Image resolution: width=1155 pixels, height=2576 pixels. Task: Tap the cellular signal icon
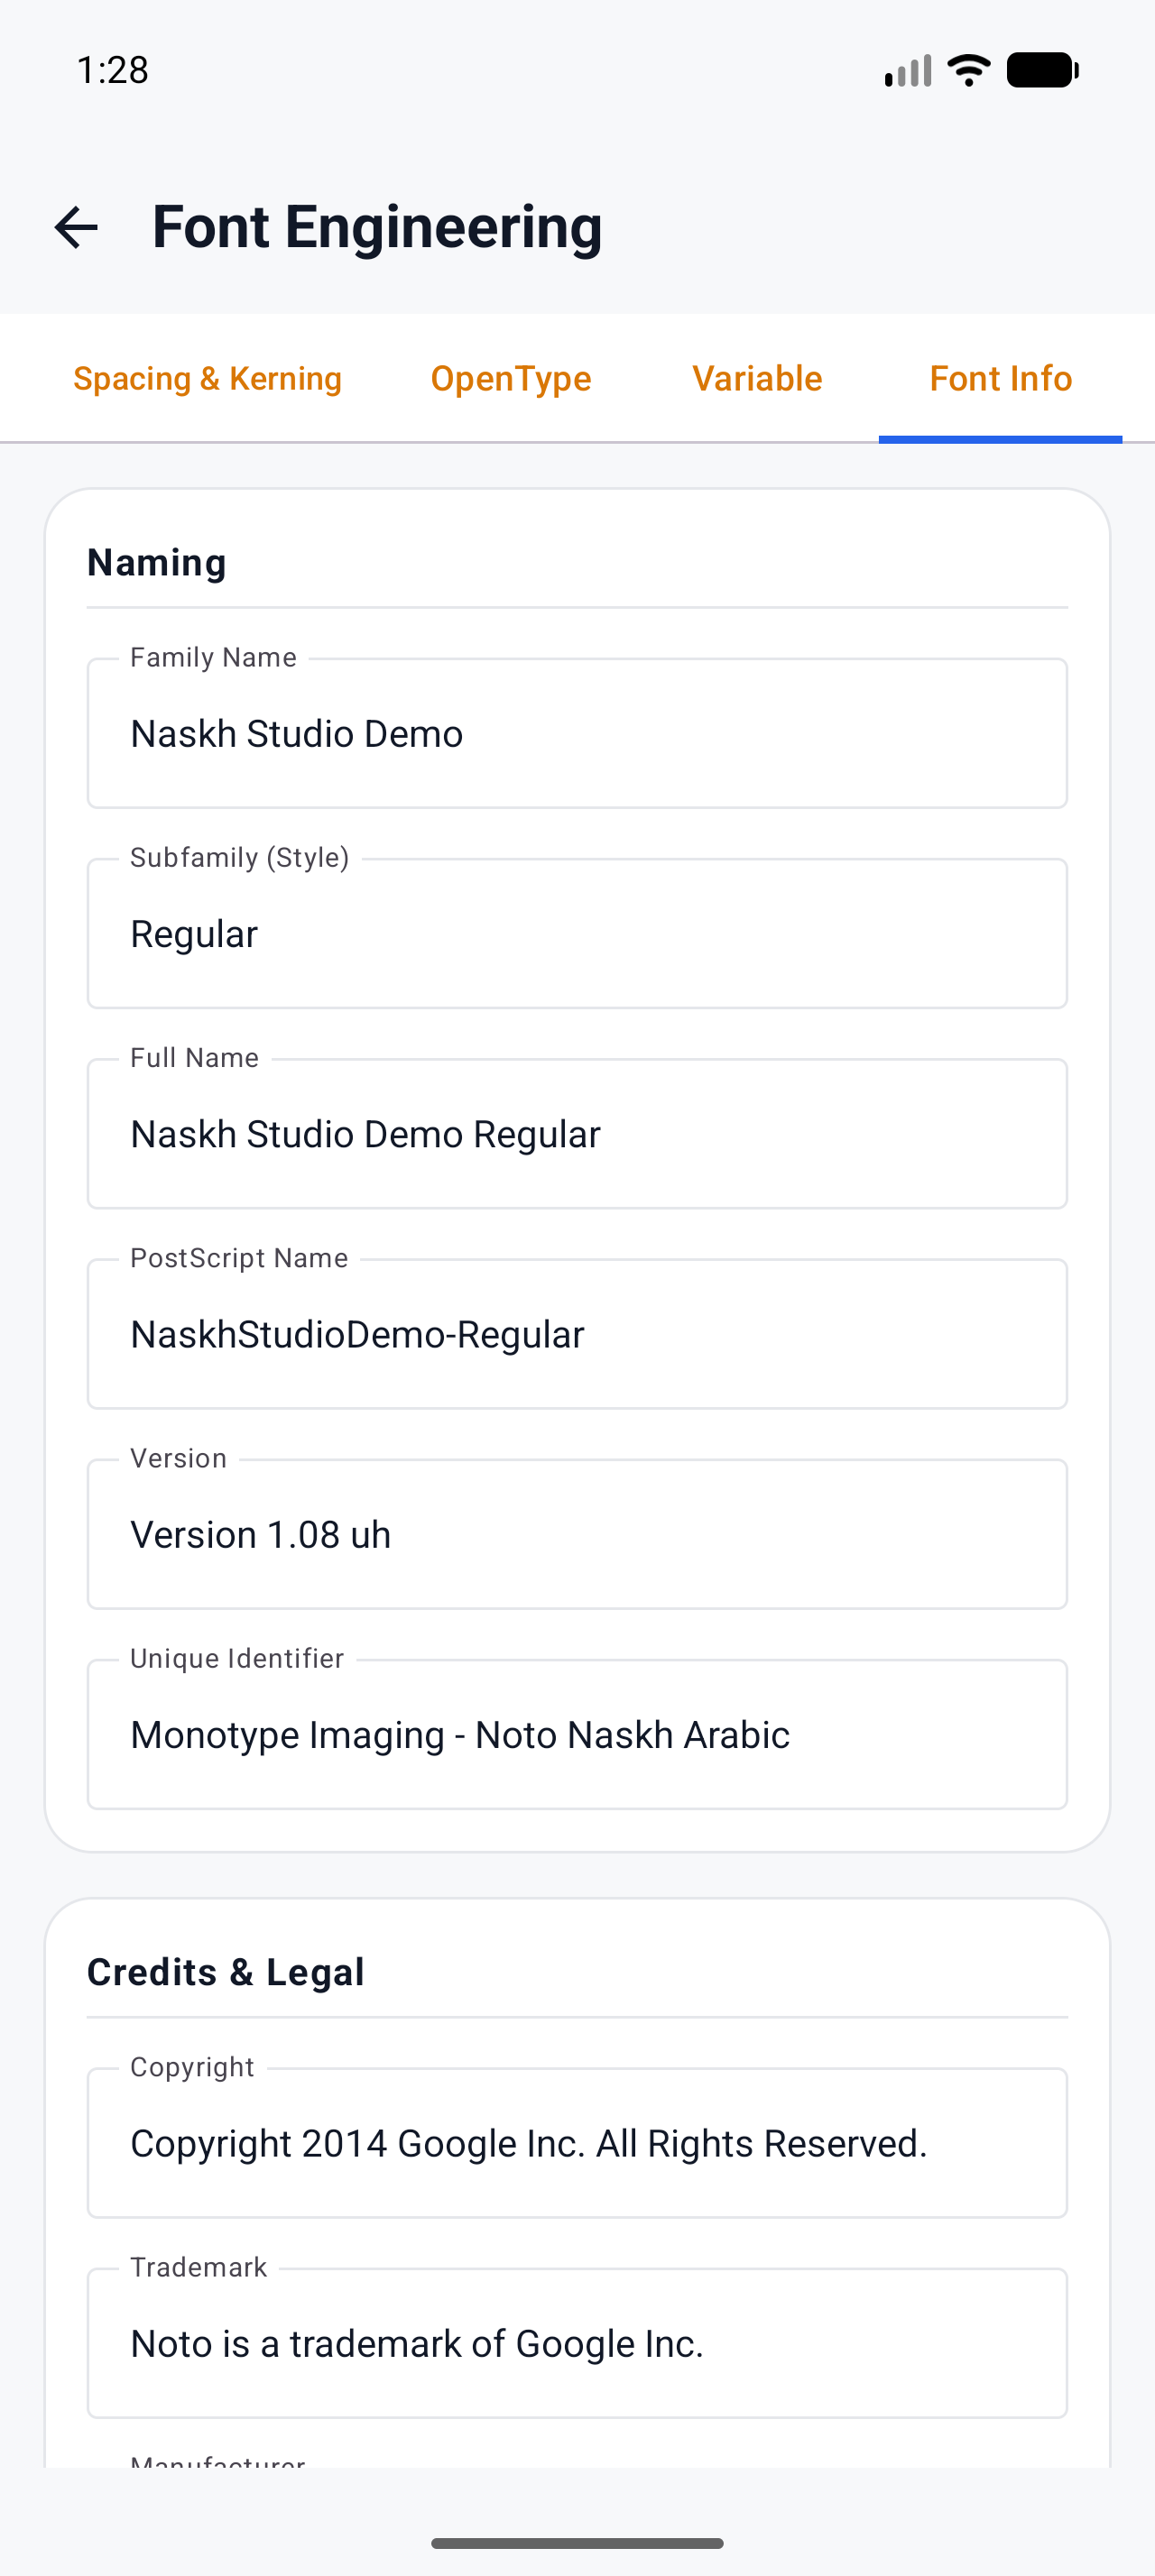click(908, 71)
